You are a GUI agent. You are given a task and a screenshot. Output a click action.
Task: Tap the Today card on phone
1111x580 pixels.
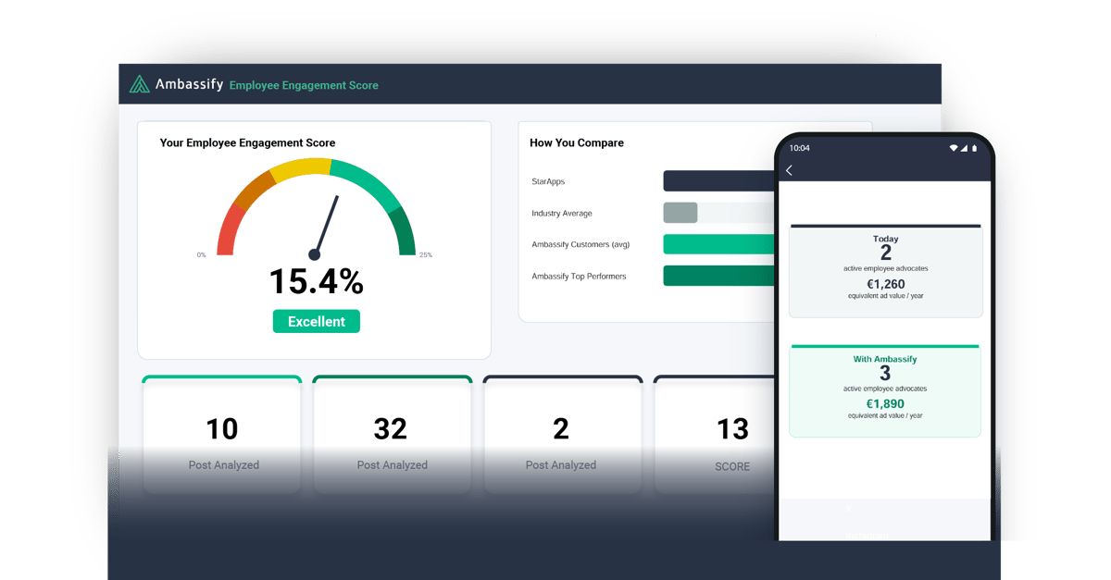coord(886,271)
